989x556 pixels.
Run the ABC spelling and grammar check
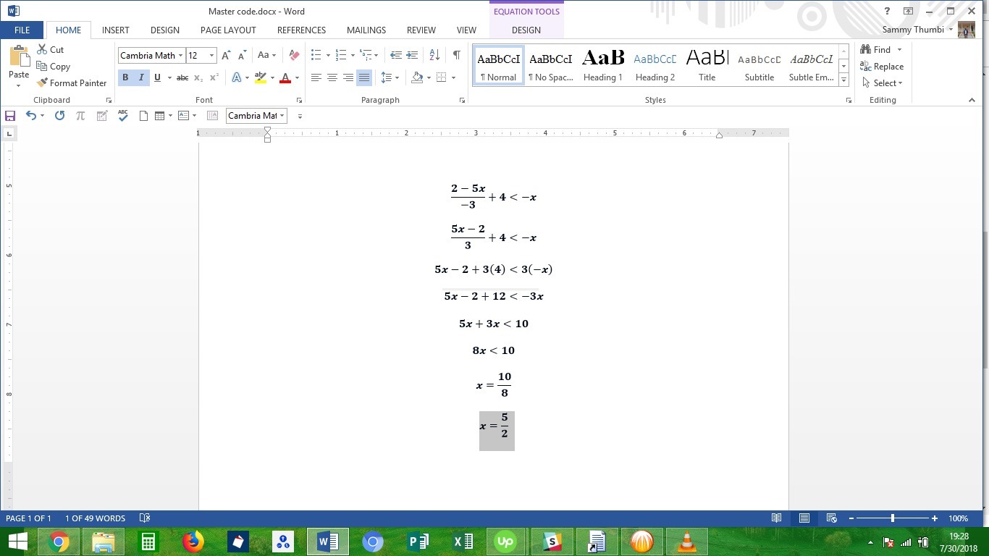coord(123,116)
